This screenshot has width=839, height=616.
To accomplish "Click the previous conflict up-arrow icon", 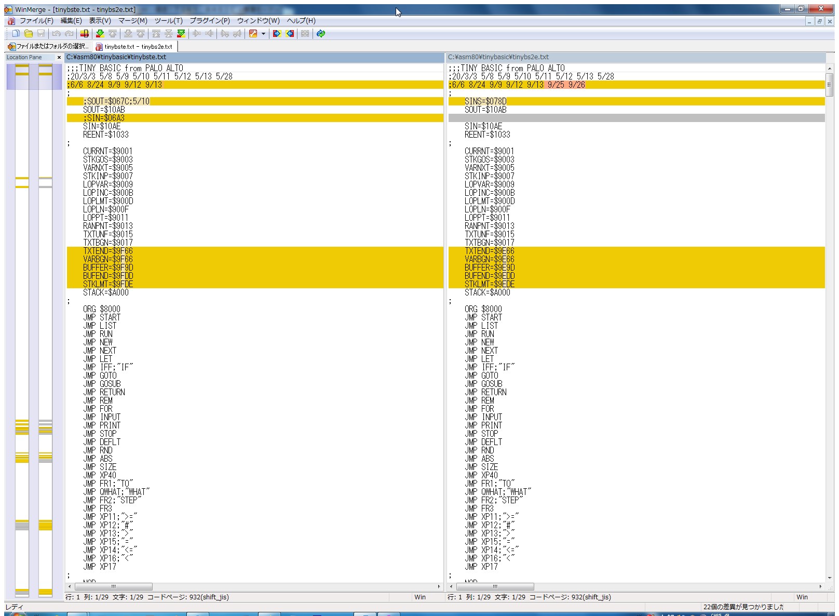I will (141, 34).
